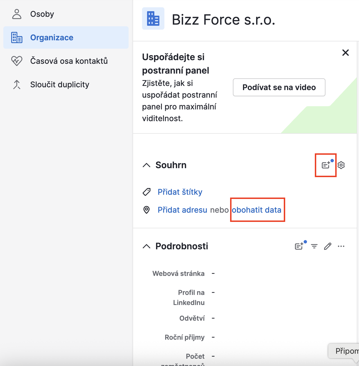Open Osoby in the sidebar
359x366 pixels.
click(x=42, y=14)
